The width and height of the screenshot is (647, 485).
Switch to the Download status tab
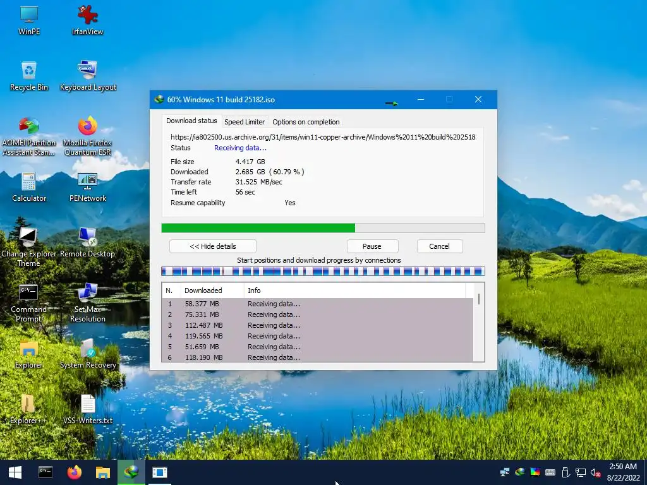pyautogui.click(x=191, y=121)
